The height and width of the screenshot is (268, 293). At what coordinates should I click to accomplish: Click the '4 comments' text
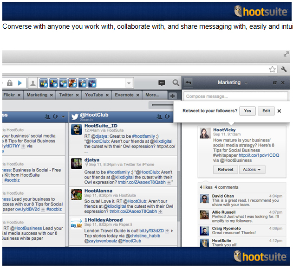pyautogui.click(x=226, y=187)
